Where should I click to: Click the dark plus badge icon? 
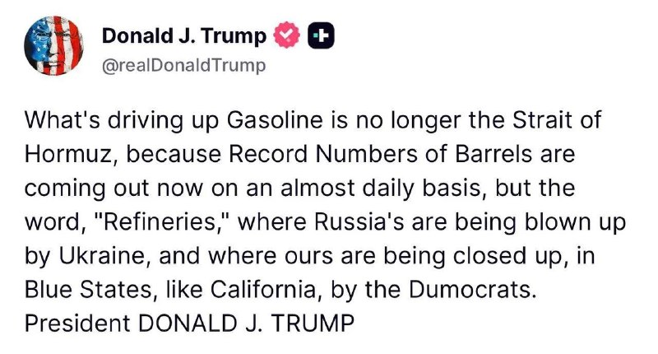[322, 35]
